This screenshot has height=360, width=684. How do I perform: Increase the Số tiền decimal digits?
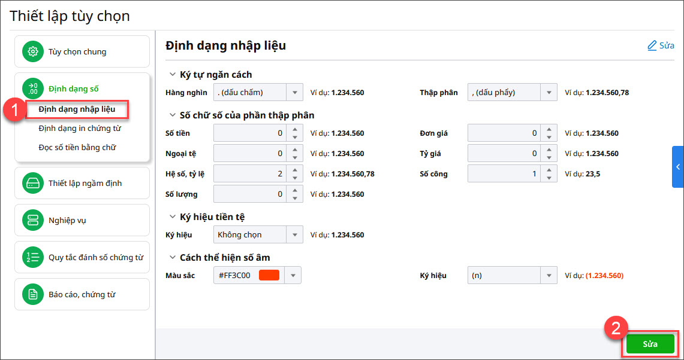tap(294, 130)
